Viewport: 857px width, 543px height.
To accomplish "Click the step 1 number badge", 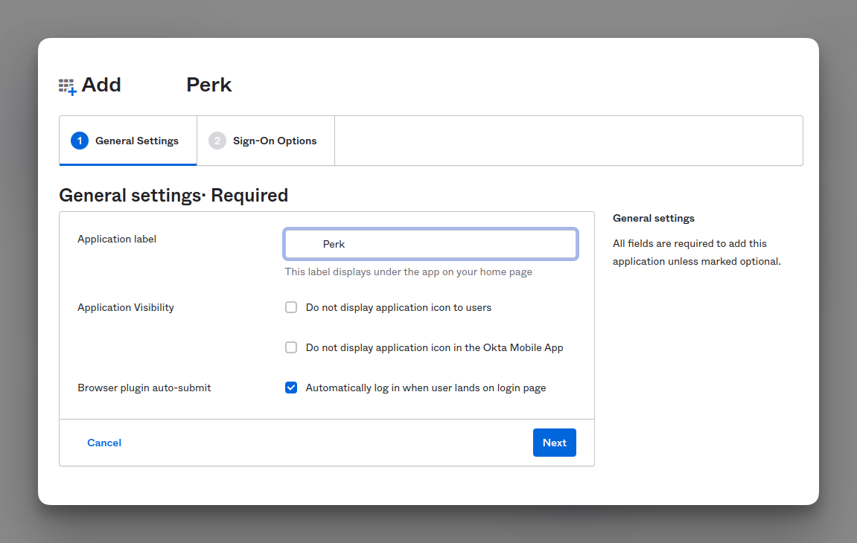I will pyautogui.click(x=80, y=141).
